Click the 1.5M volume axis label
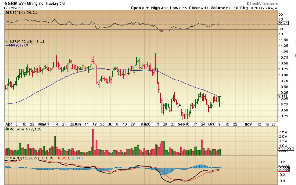Image resolution: width=296 pixels, height=185 pixels. click(283, 141)
